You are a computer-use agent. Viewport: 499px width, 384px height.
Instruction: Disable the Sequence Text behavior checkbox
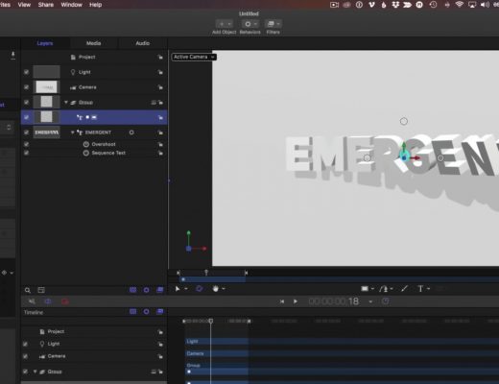click(x=26, y=153)
